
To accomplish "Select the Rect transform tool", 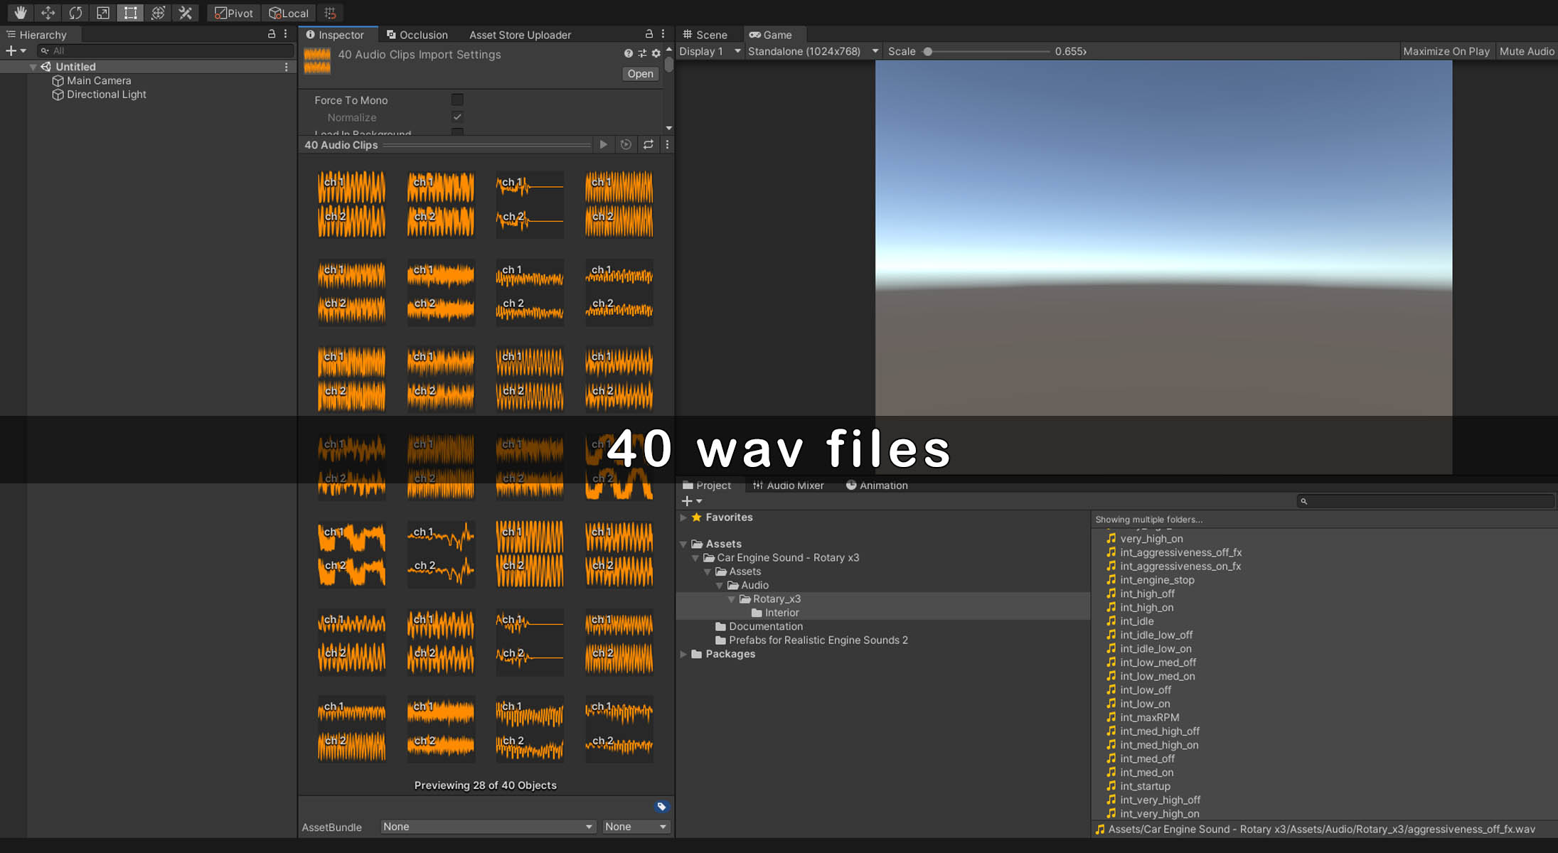I will click(130, 13).
